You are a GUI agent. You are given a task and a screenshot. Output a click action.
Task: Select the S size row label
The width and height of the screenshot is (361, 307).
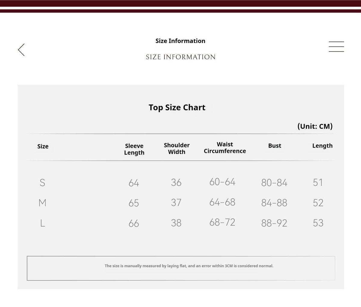click(x=42, y=182)
